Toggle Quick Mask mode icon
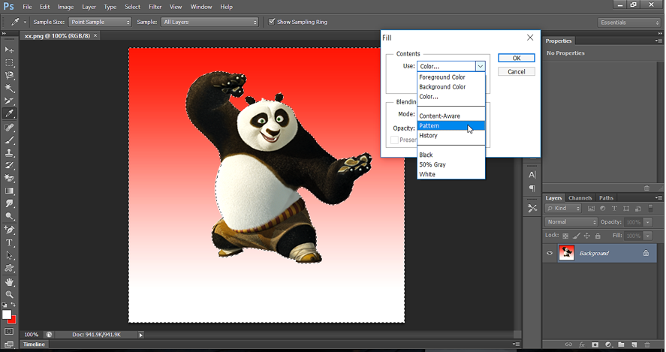The image size is (666, 352). point(9,331)
